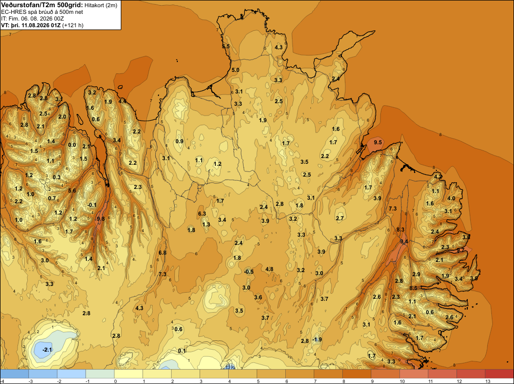Viewport: 514px width, 384px height.
Task: Click the 5.6 temperature label
Action: tap(72, 190)
